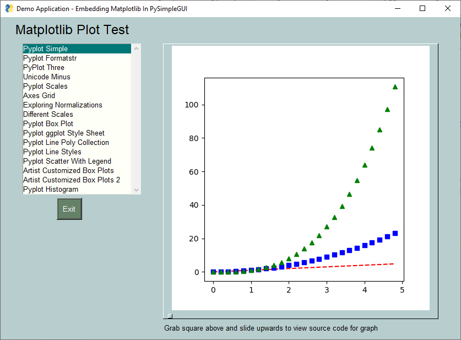Viewport: 461px width, 340px height.
Task: Click the grab square below the plot
Action: coord(170,315)
